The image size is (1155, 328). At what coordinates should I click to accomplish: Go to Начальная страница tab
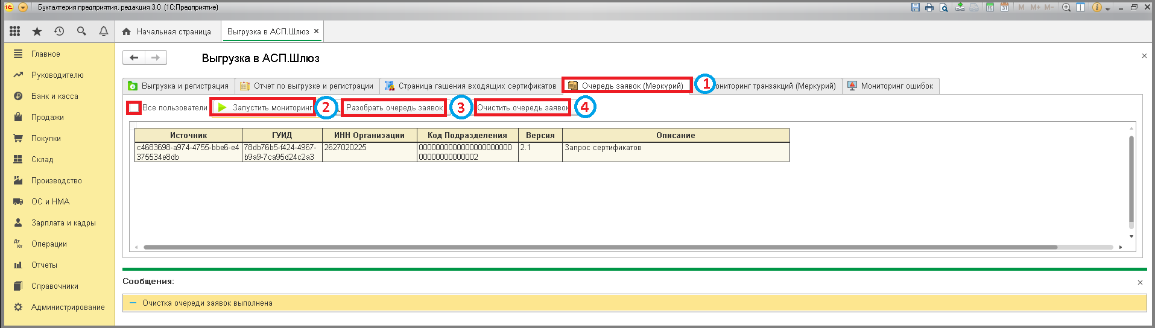click(167, 31)
